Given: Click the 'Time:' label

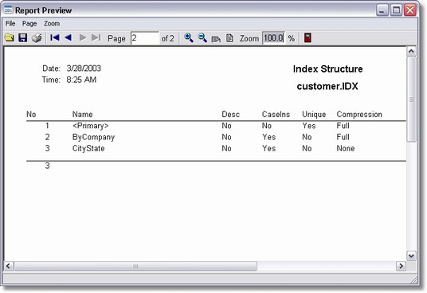Looking at the screenshot, I should tap(51, 80).
